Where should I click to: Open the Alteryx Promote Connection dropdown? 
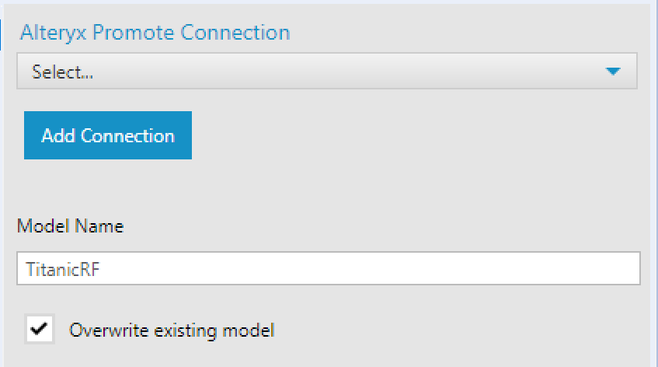tap(326, 72)
